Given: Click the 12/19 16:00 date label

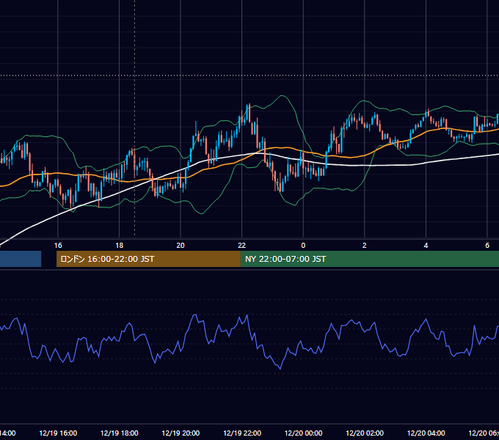Looking at the screenshot, I should pyautogui.click(x=58, y=433).
